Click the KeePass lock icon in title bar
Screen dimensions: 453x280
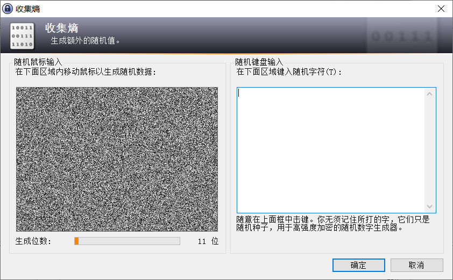(8, 9)
